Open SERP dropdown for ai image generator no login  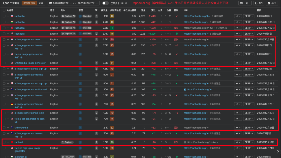248,113
